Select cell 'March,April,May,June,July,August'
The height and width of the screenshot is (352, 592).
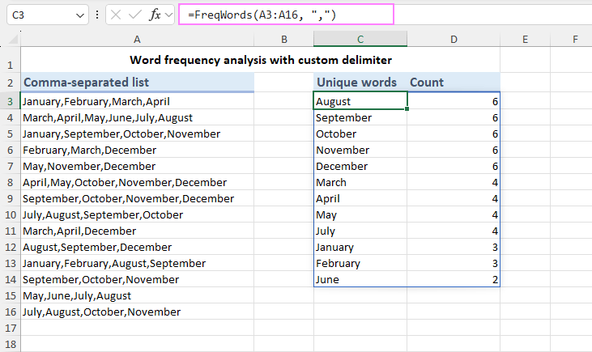[x=138, y=117]
